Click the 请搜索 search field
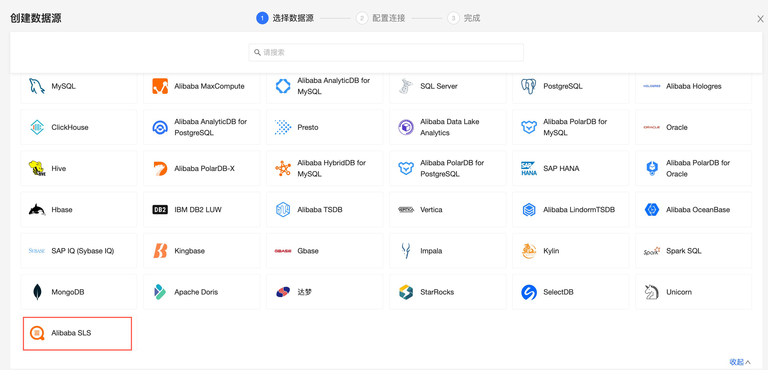 coord(386,53)
